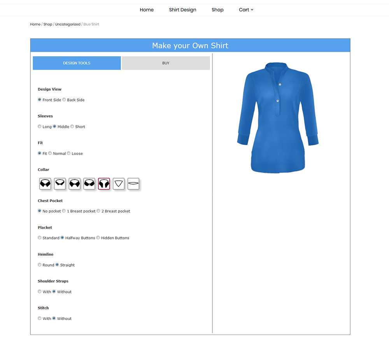Switch design view to Back Side
The height and width of the screenshot is (340, 389).
64,99
